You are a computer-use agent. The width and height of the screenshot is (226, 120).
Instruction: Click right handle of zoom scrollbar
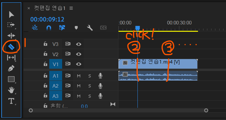pyautogui.click(x=206, y=110)
